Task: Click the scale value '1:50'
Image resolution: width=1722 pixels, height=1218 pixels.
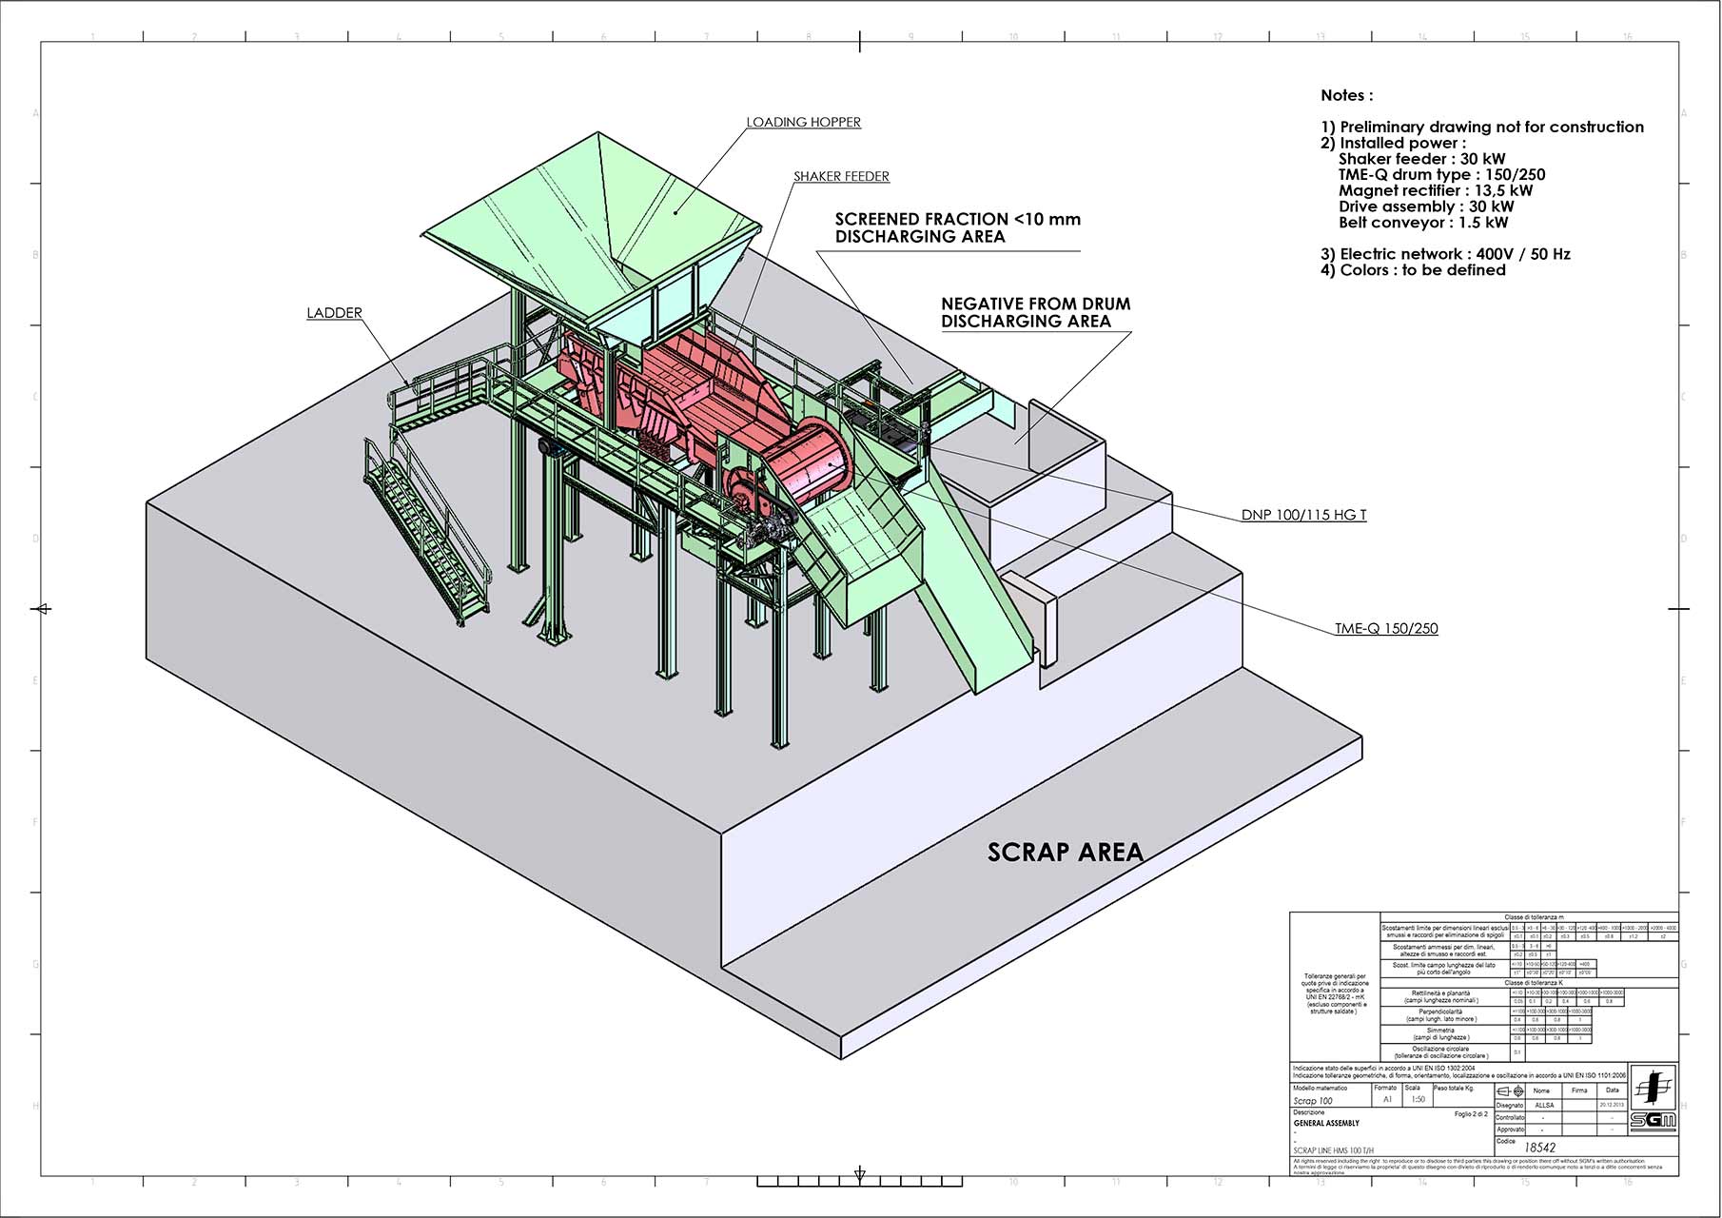Action: pyautogui.click(x=1418, y=1099)
